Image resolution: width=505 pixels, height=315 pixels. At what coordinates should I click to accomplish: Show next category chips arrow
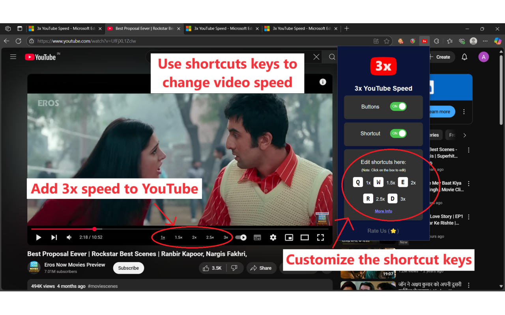[465, 135]
